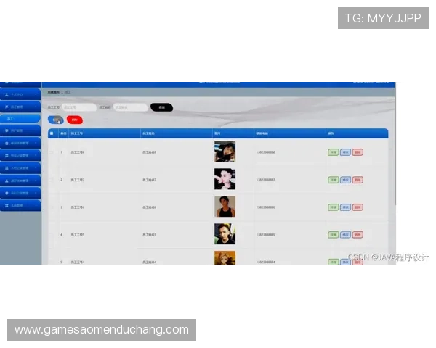Toggle the select-all checkbox in table header
The width and height of the screenshot is (436, 348).
pyautogui.click(x=52, y=133)
